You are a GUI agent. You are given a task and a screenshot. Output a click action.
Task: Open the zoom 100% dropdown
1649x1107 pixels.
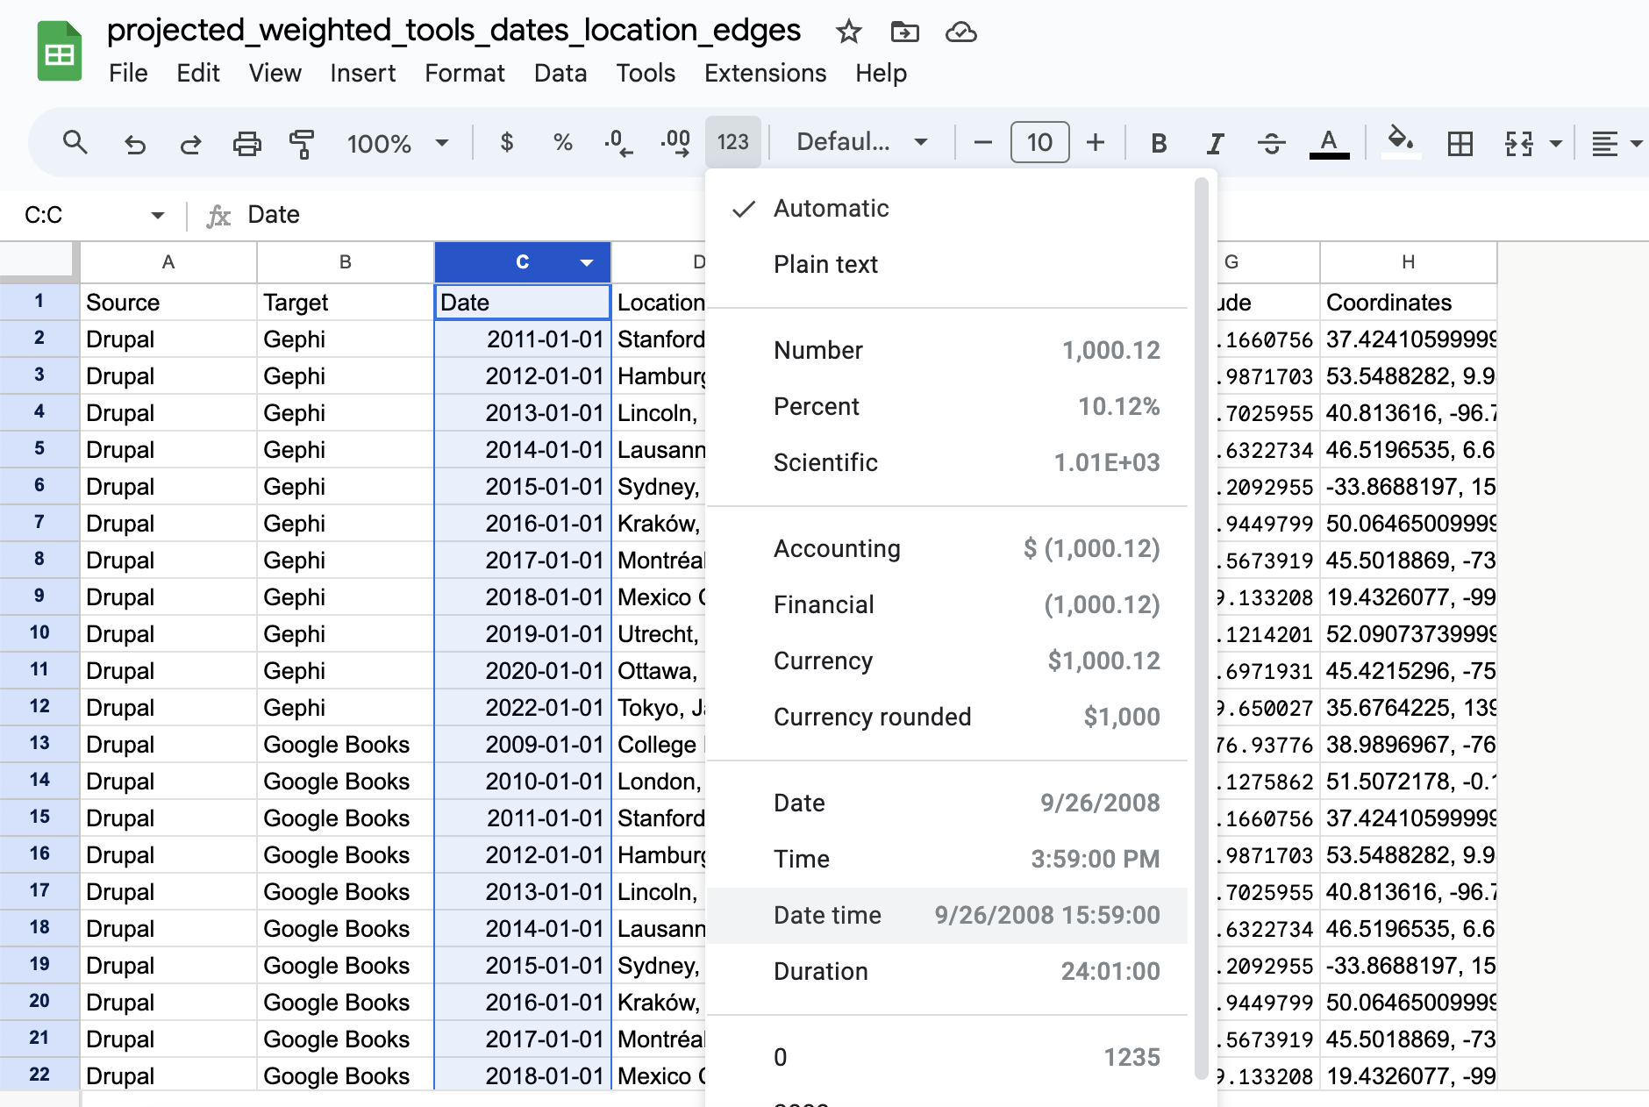coord(397,142)
